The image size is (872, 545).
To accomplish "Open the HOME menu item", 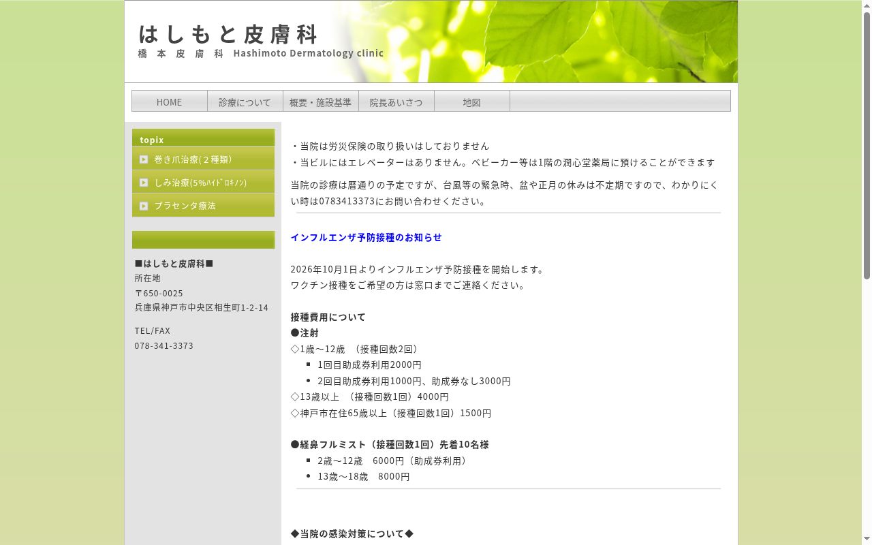I will (170, 102).
